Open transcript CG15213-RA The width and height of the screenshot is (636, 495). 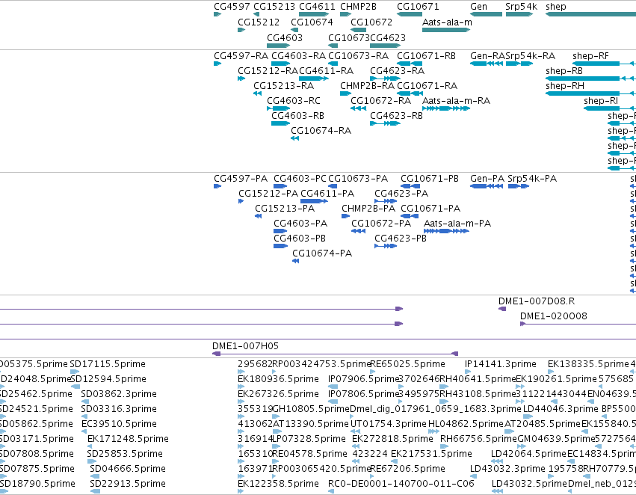tap(283, 85)
